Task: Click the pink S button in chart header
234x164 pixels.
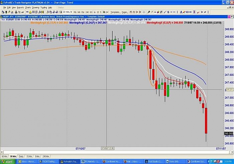Action: [229, 16]
